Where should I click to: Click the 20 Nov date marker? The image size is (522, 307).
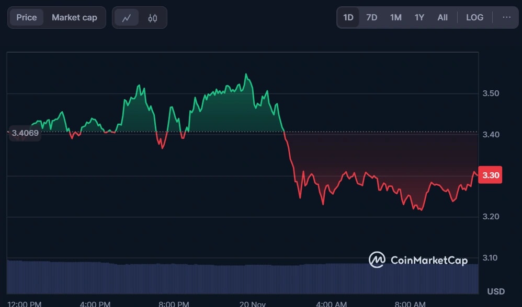(252, 304)
